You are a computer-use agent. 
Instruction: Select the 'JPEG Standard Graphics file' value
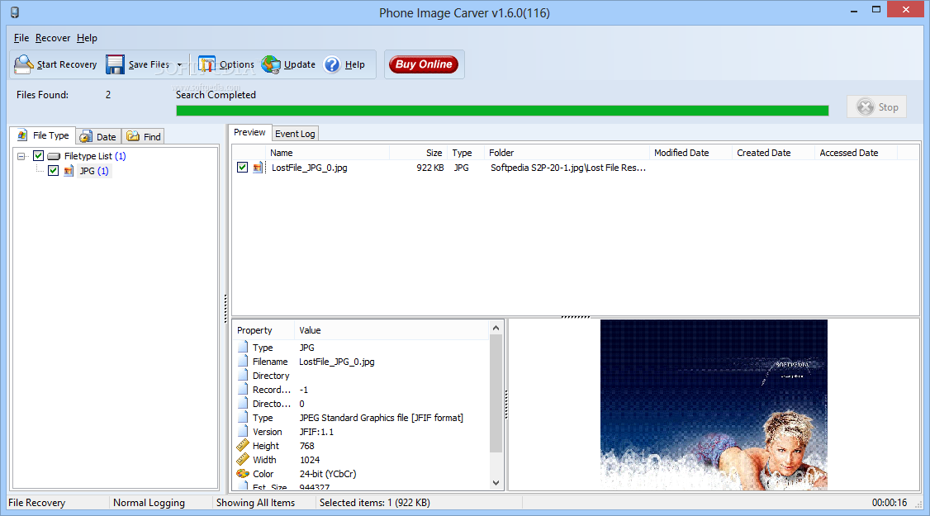point(382,418)
